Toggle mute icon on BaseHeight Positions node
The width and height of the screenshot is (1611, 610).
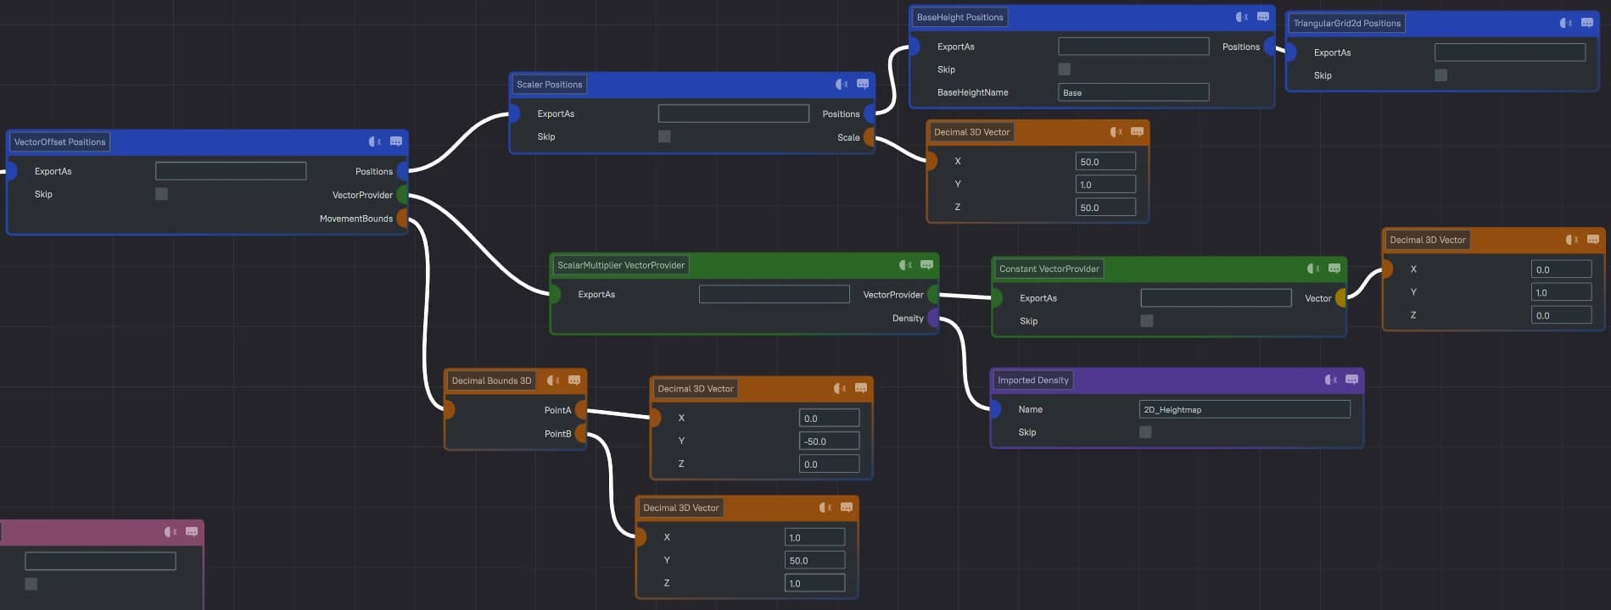point(1242,17)
